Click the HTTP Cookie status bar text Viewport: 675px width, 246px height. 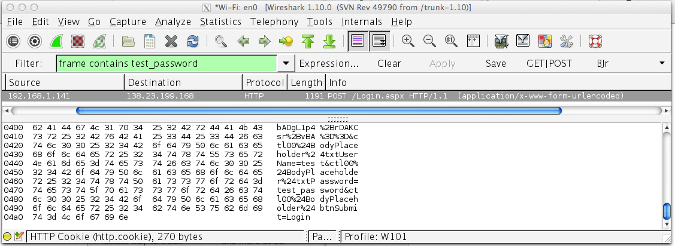(x=116, y=236)
